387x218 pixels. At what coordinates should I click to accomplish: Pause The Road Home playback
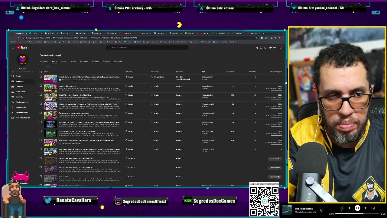tap(357, 208)
